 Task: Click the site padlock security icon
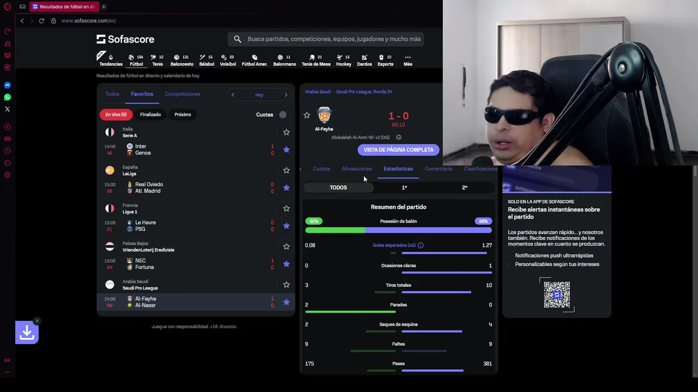tap(53, 21)
